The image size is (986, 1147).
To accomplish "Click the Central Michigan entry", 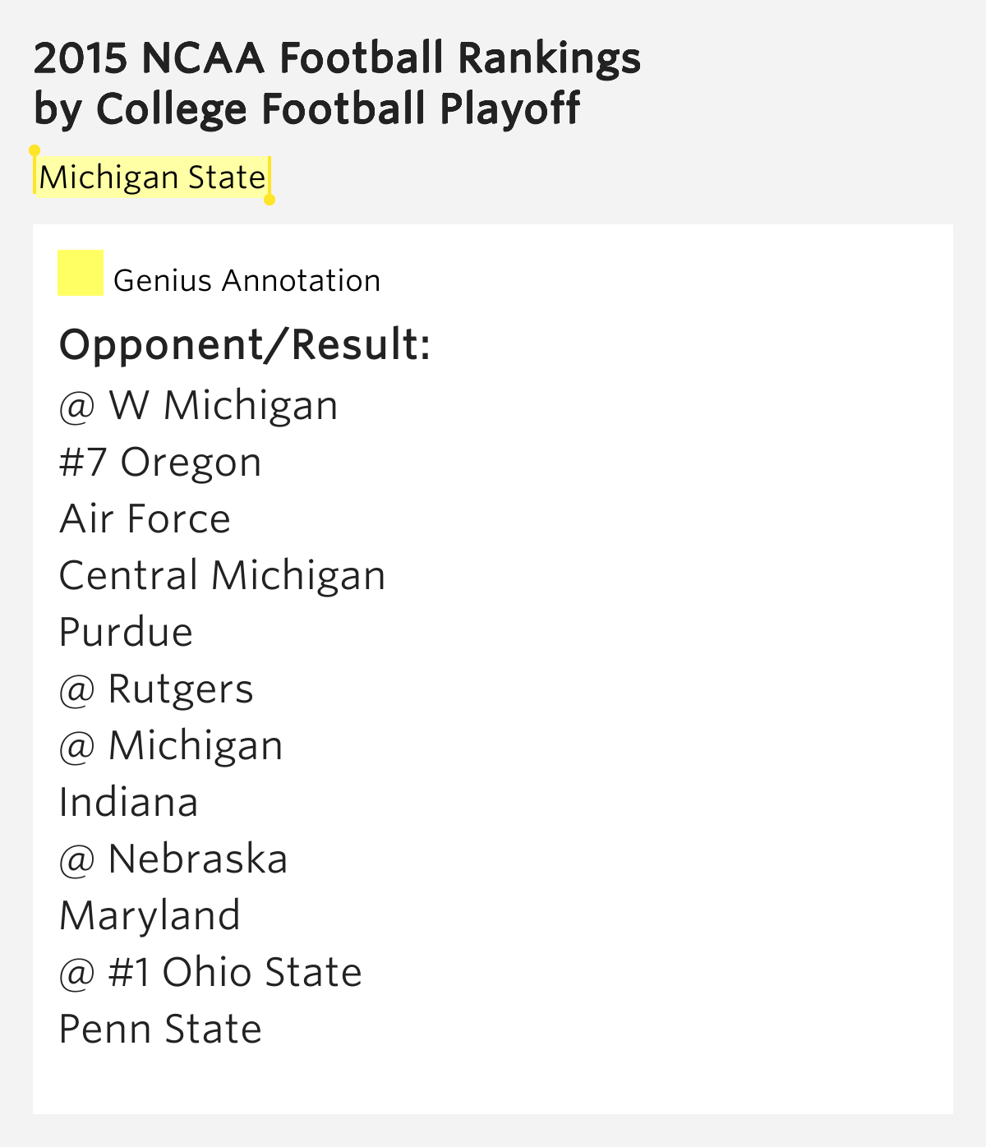I will (223, 576).
